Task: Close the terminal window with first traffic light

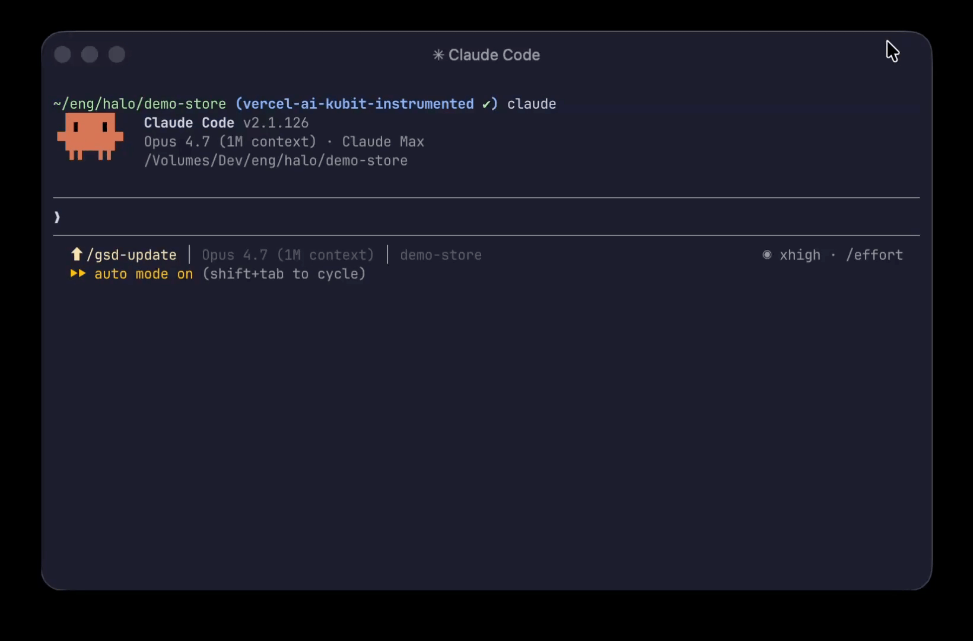Action: point(62,55)
